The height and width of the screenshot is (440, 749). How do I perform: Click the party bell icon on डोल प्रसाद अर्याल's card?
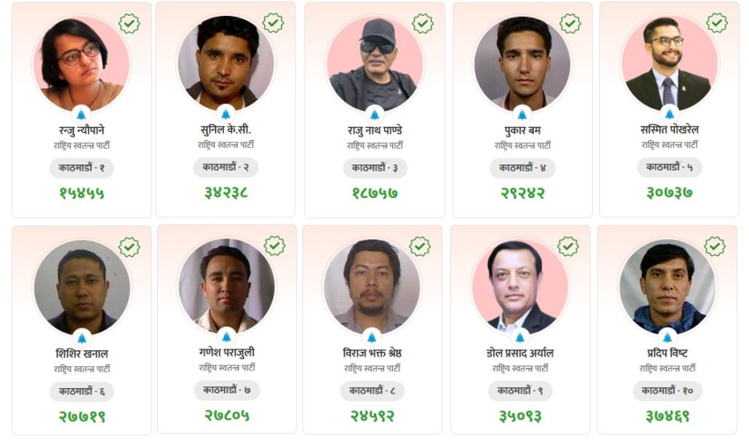pyautogui.click(x=520, y=336)
